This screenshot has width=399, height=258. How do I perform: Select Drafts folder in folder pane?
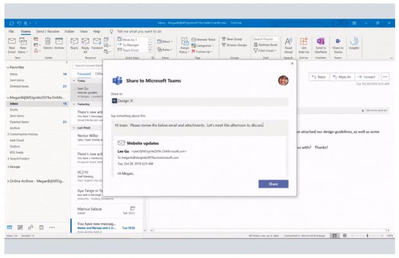[14, 109]
